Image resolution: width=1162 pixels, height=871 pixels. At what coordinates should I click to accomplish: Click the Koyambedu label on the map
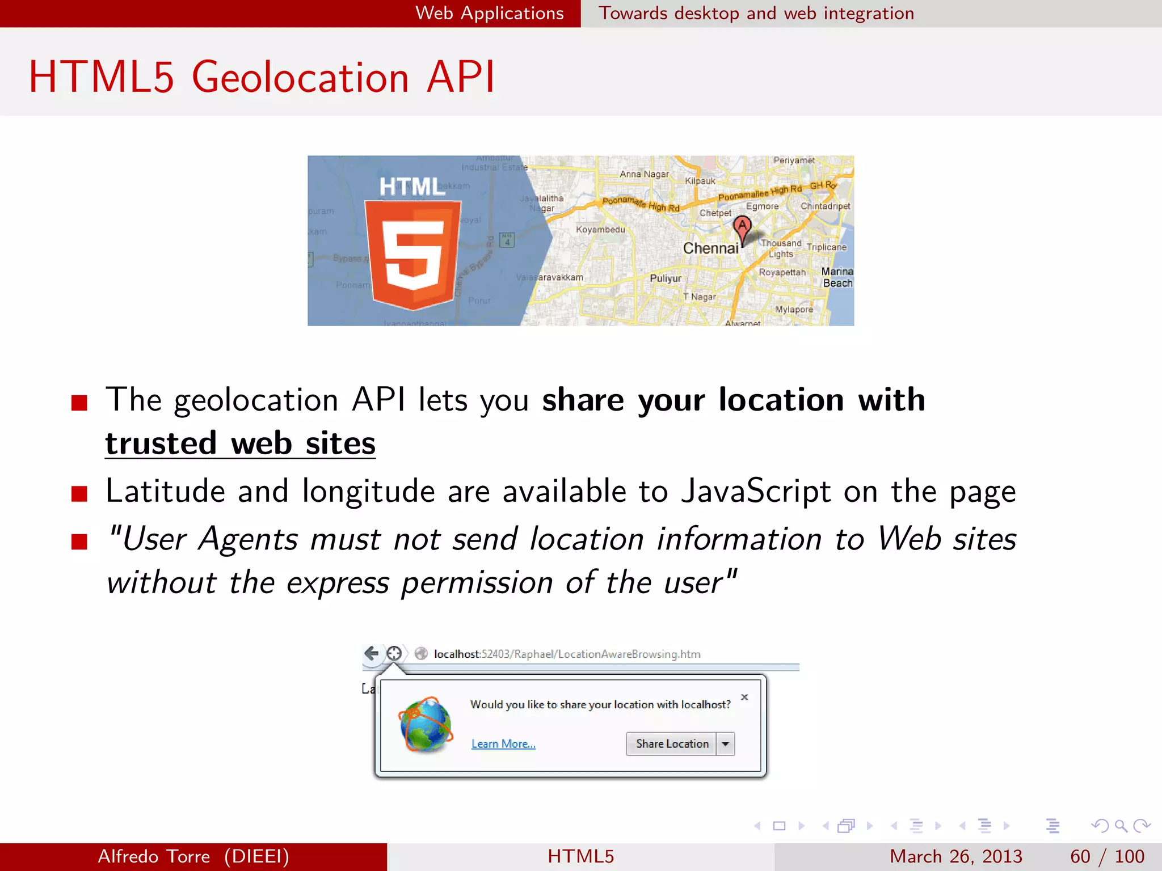[x=600, y=230]
